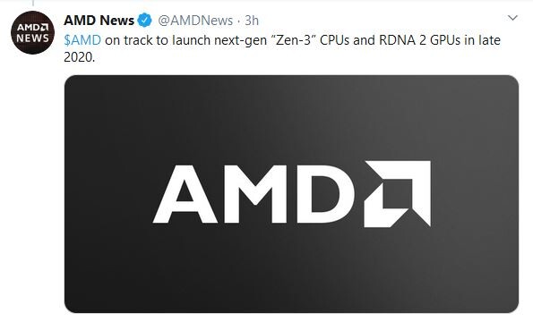This screenshot has height=322, width=533.
Task: Click the thread connector line above avatar
Action: coord(33,3)
